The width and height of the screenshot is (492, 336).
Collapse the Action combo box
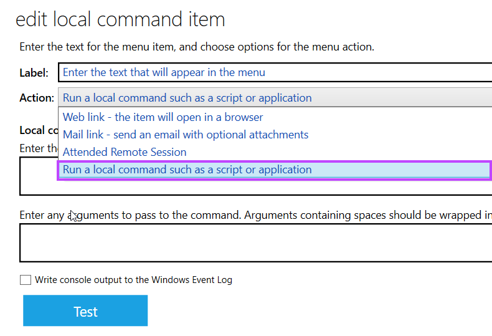coord(274,98)
